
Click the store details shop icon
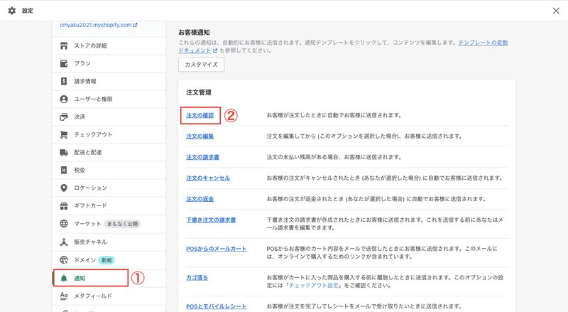[64, 45]
